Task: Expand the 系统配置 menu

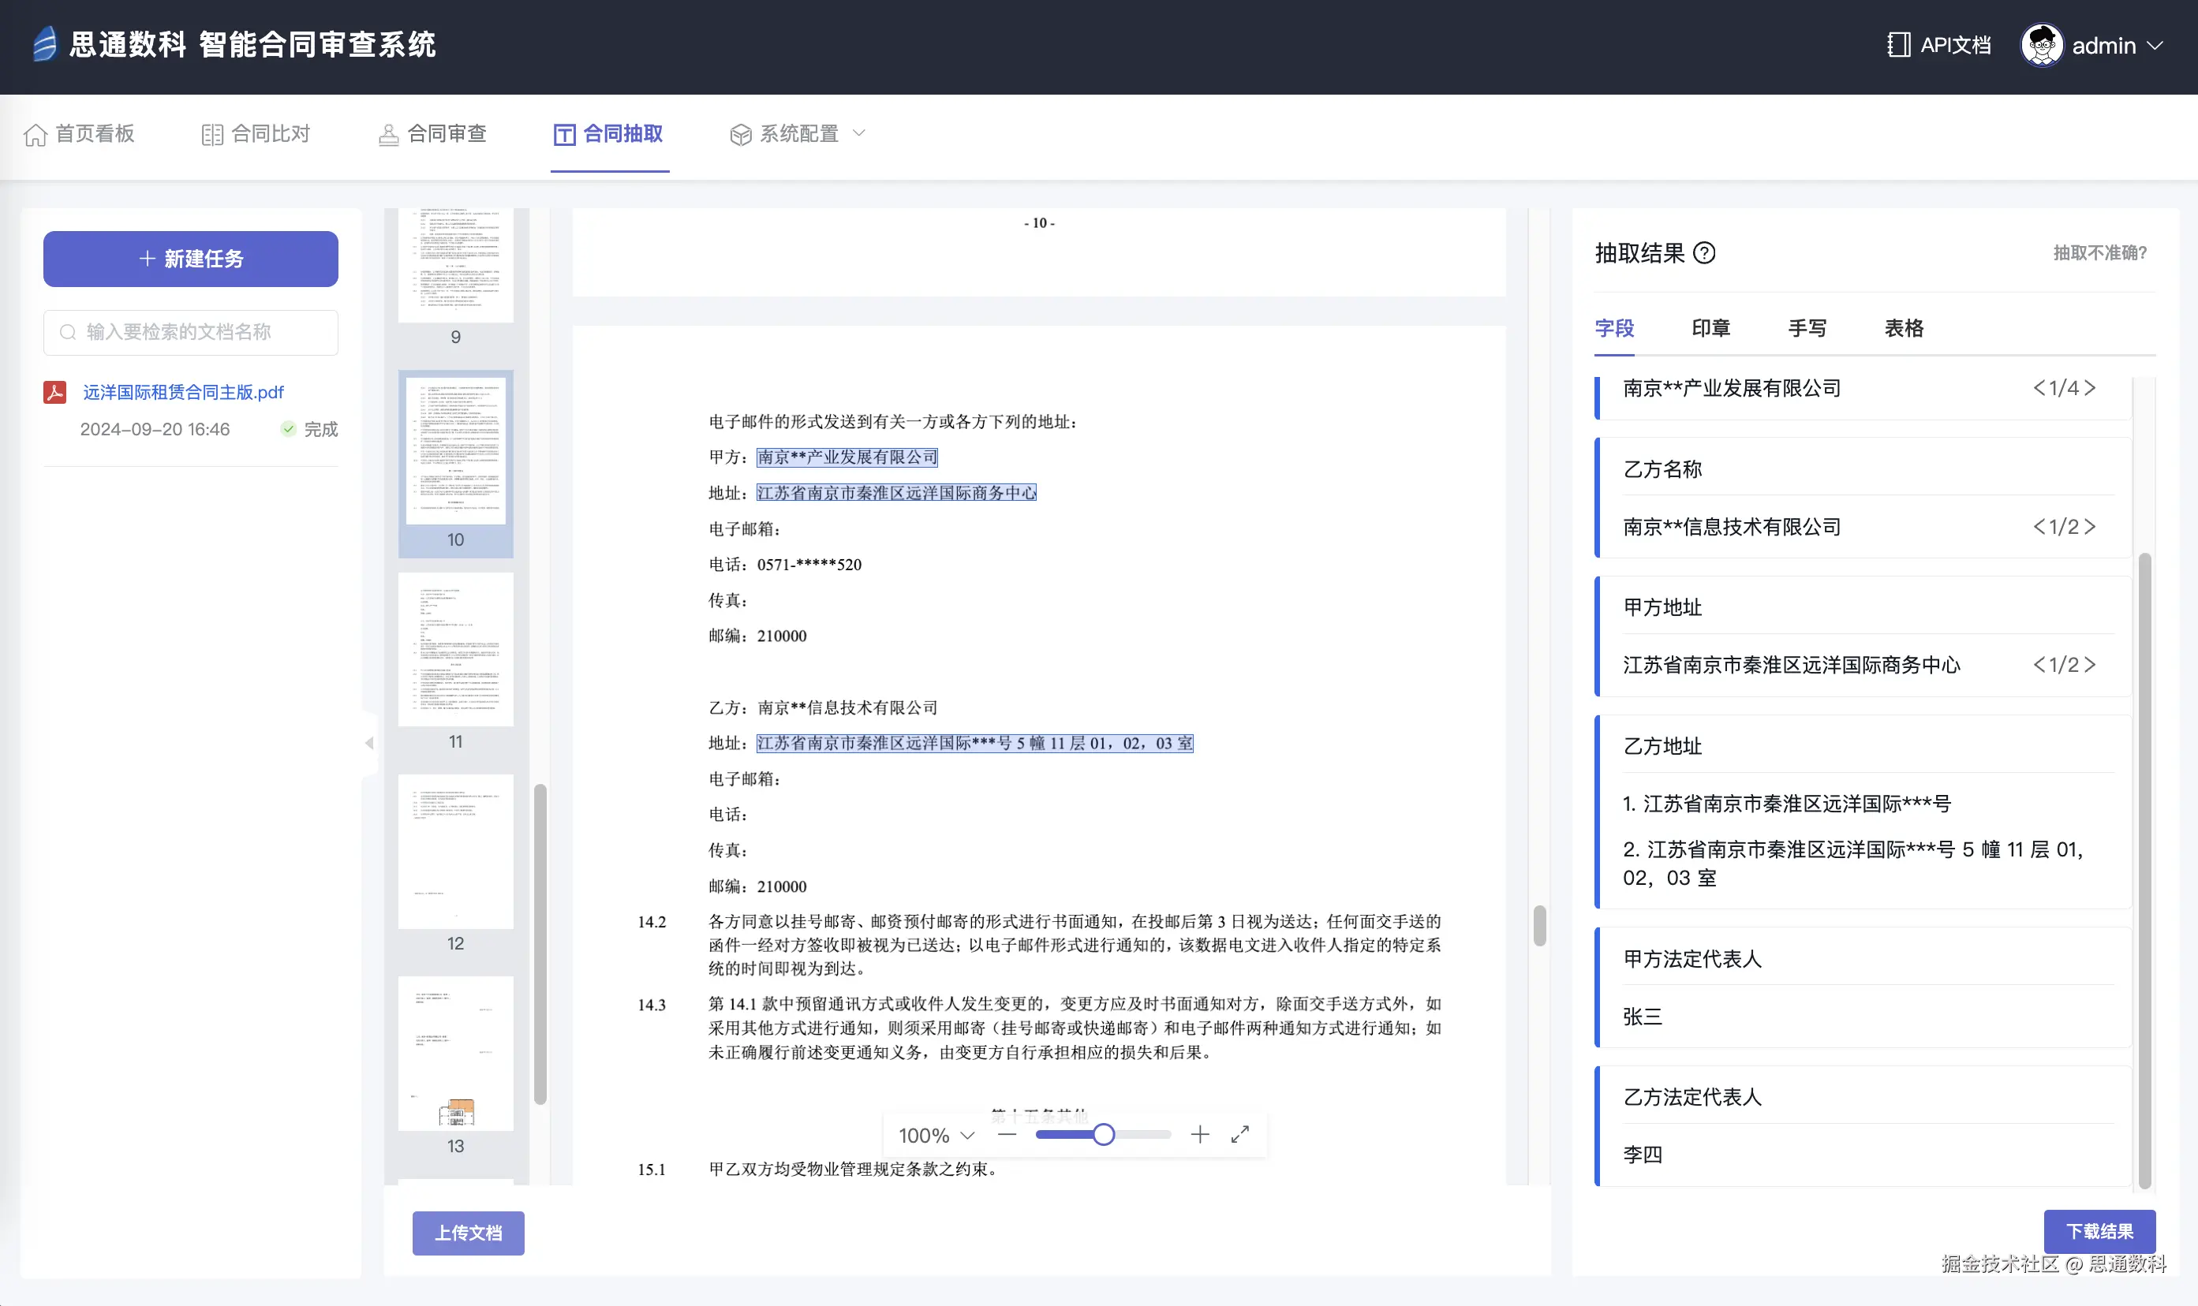Action: (798, 134)
